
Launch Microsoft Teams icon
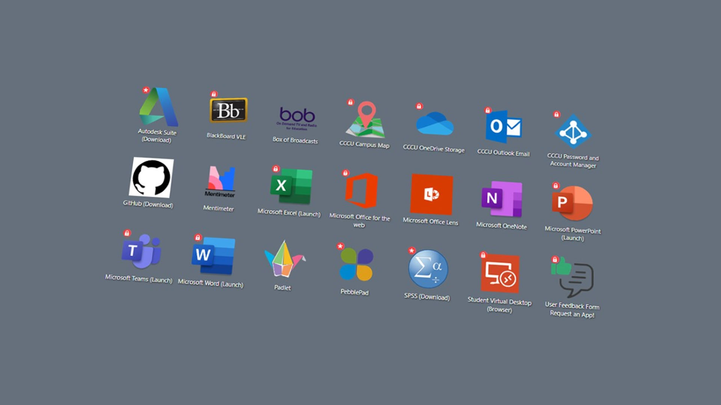pos(142,251)
